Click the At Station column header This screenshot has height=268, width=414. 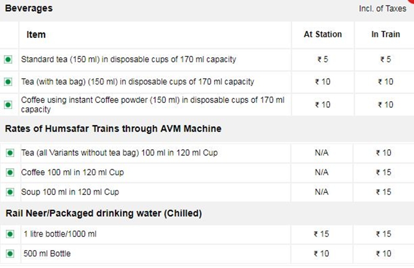(x=322, y=35)
